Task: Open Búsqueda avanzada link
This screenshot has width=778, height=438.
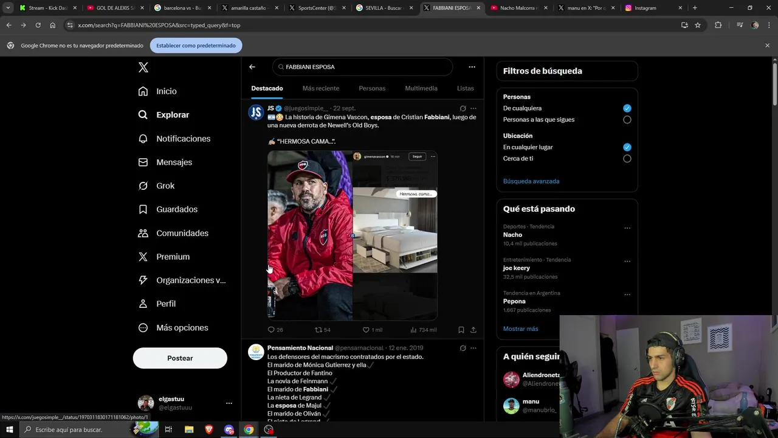Action: [x=531, y=181]
